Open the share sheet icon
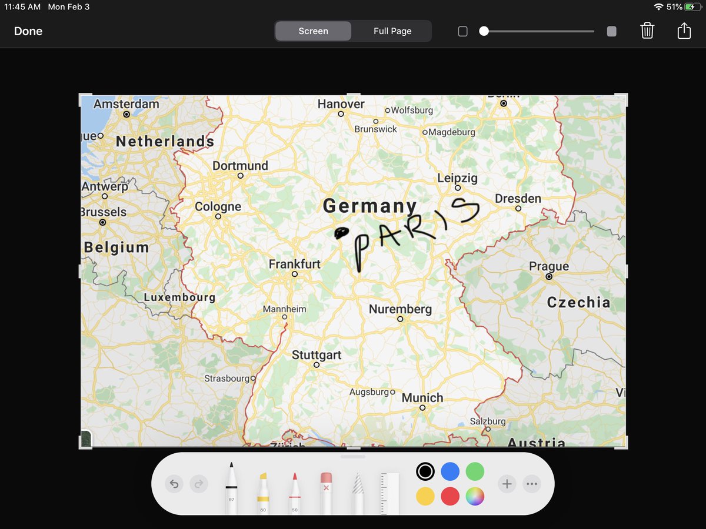Screen dimensions: 706x529 [x=684, y=31]
